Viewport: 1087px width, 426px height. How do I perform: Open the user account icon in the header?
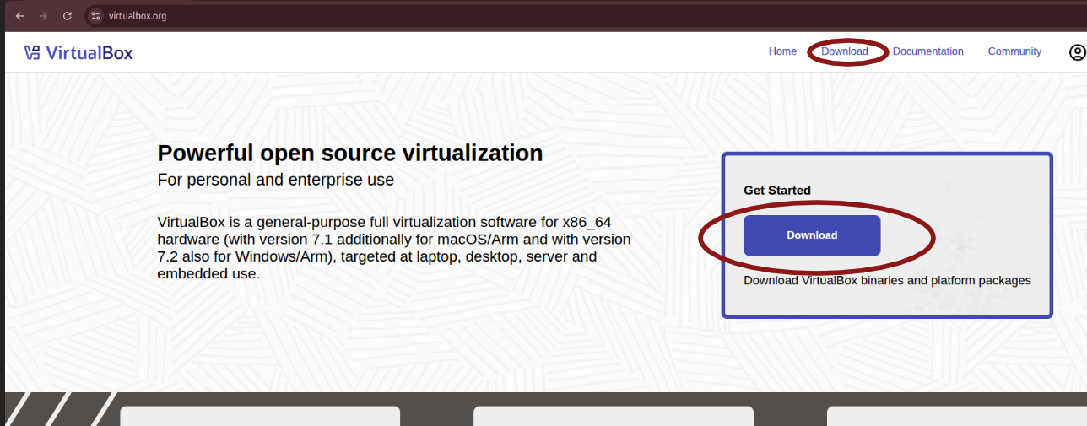(x=1077, y=52)
